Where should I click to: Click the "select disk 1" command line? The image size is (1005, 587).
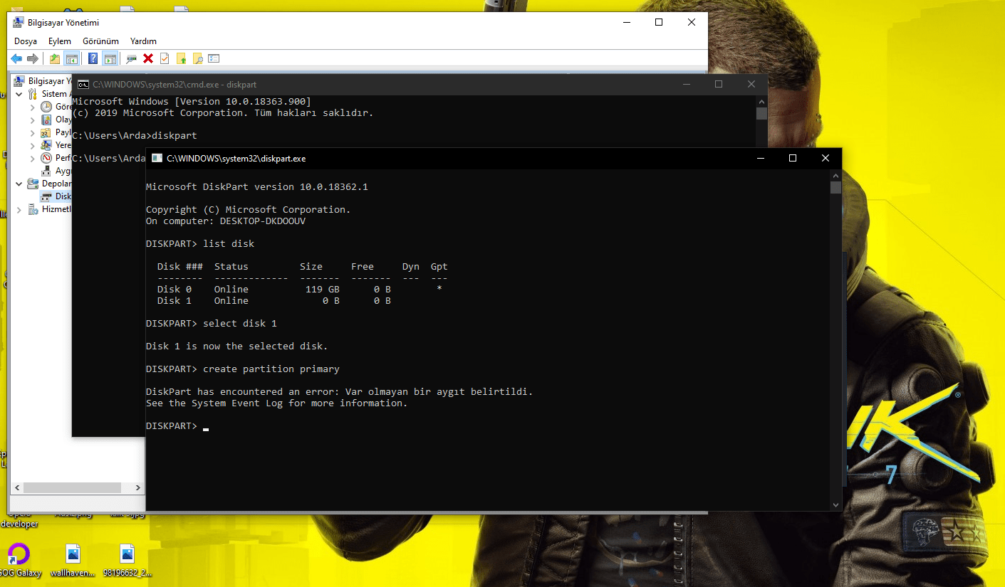[x=212, y=324]
